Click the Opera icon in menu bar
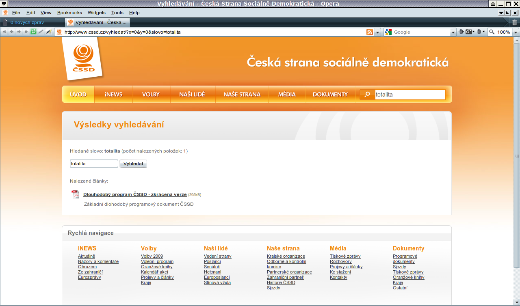 point(5,13)
